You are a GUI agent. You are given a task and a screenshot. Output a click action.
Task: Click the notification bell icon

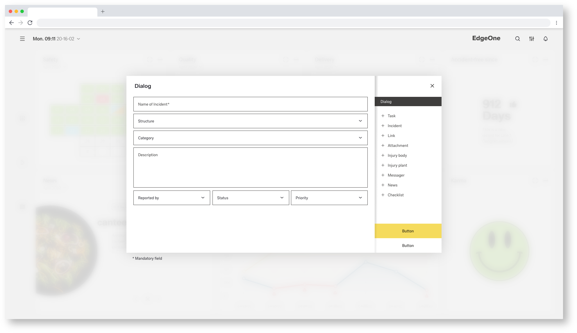tap(545, 39)
